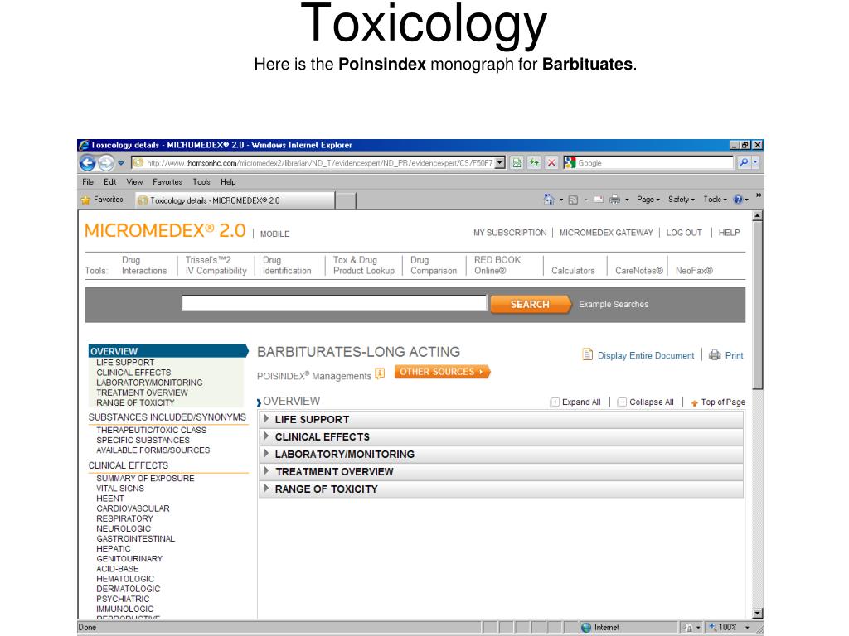The width and height of the screenshot is (849, 636).
Task: Click into the Micromedex search field
Action: coord(334,303)
